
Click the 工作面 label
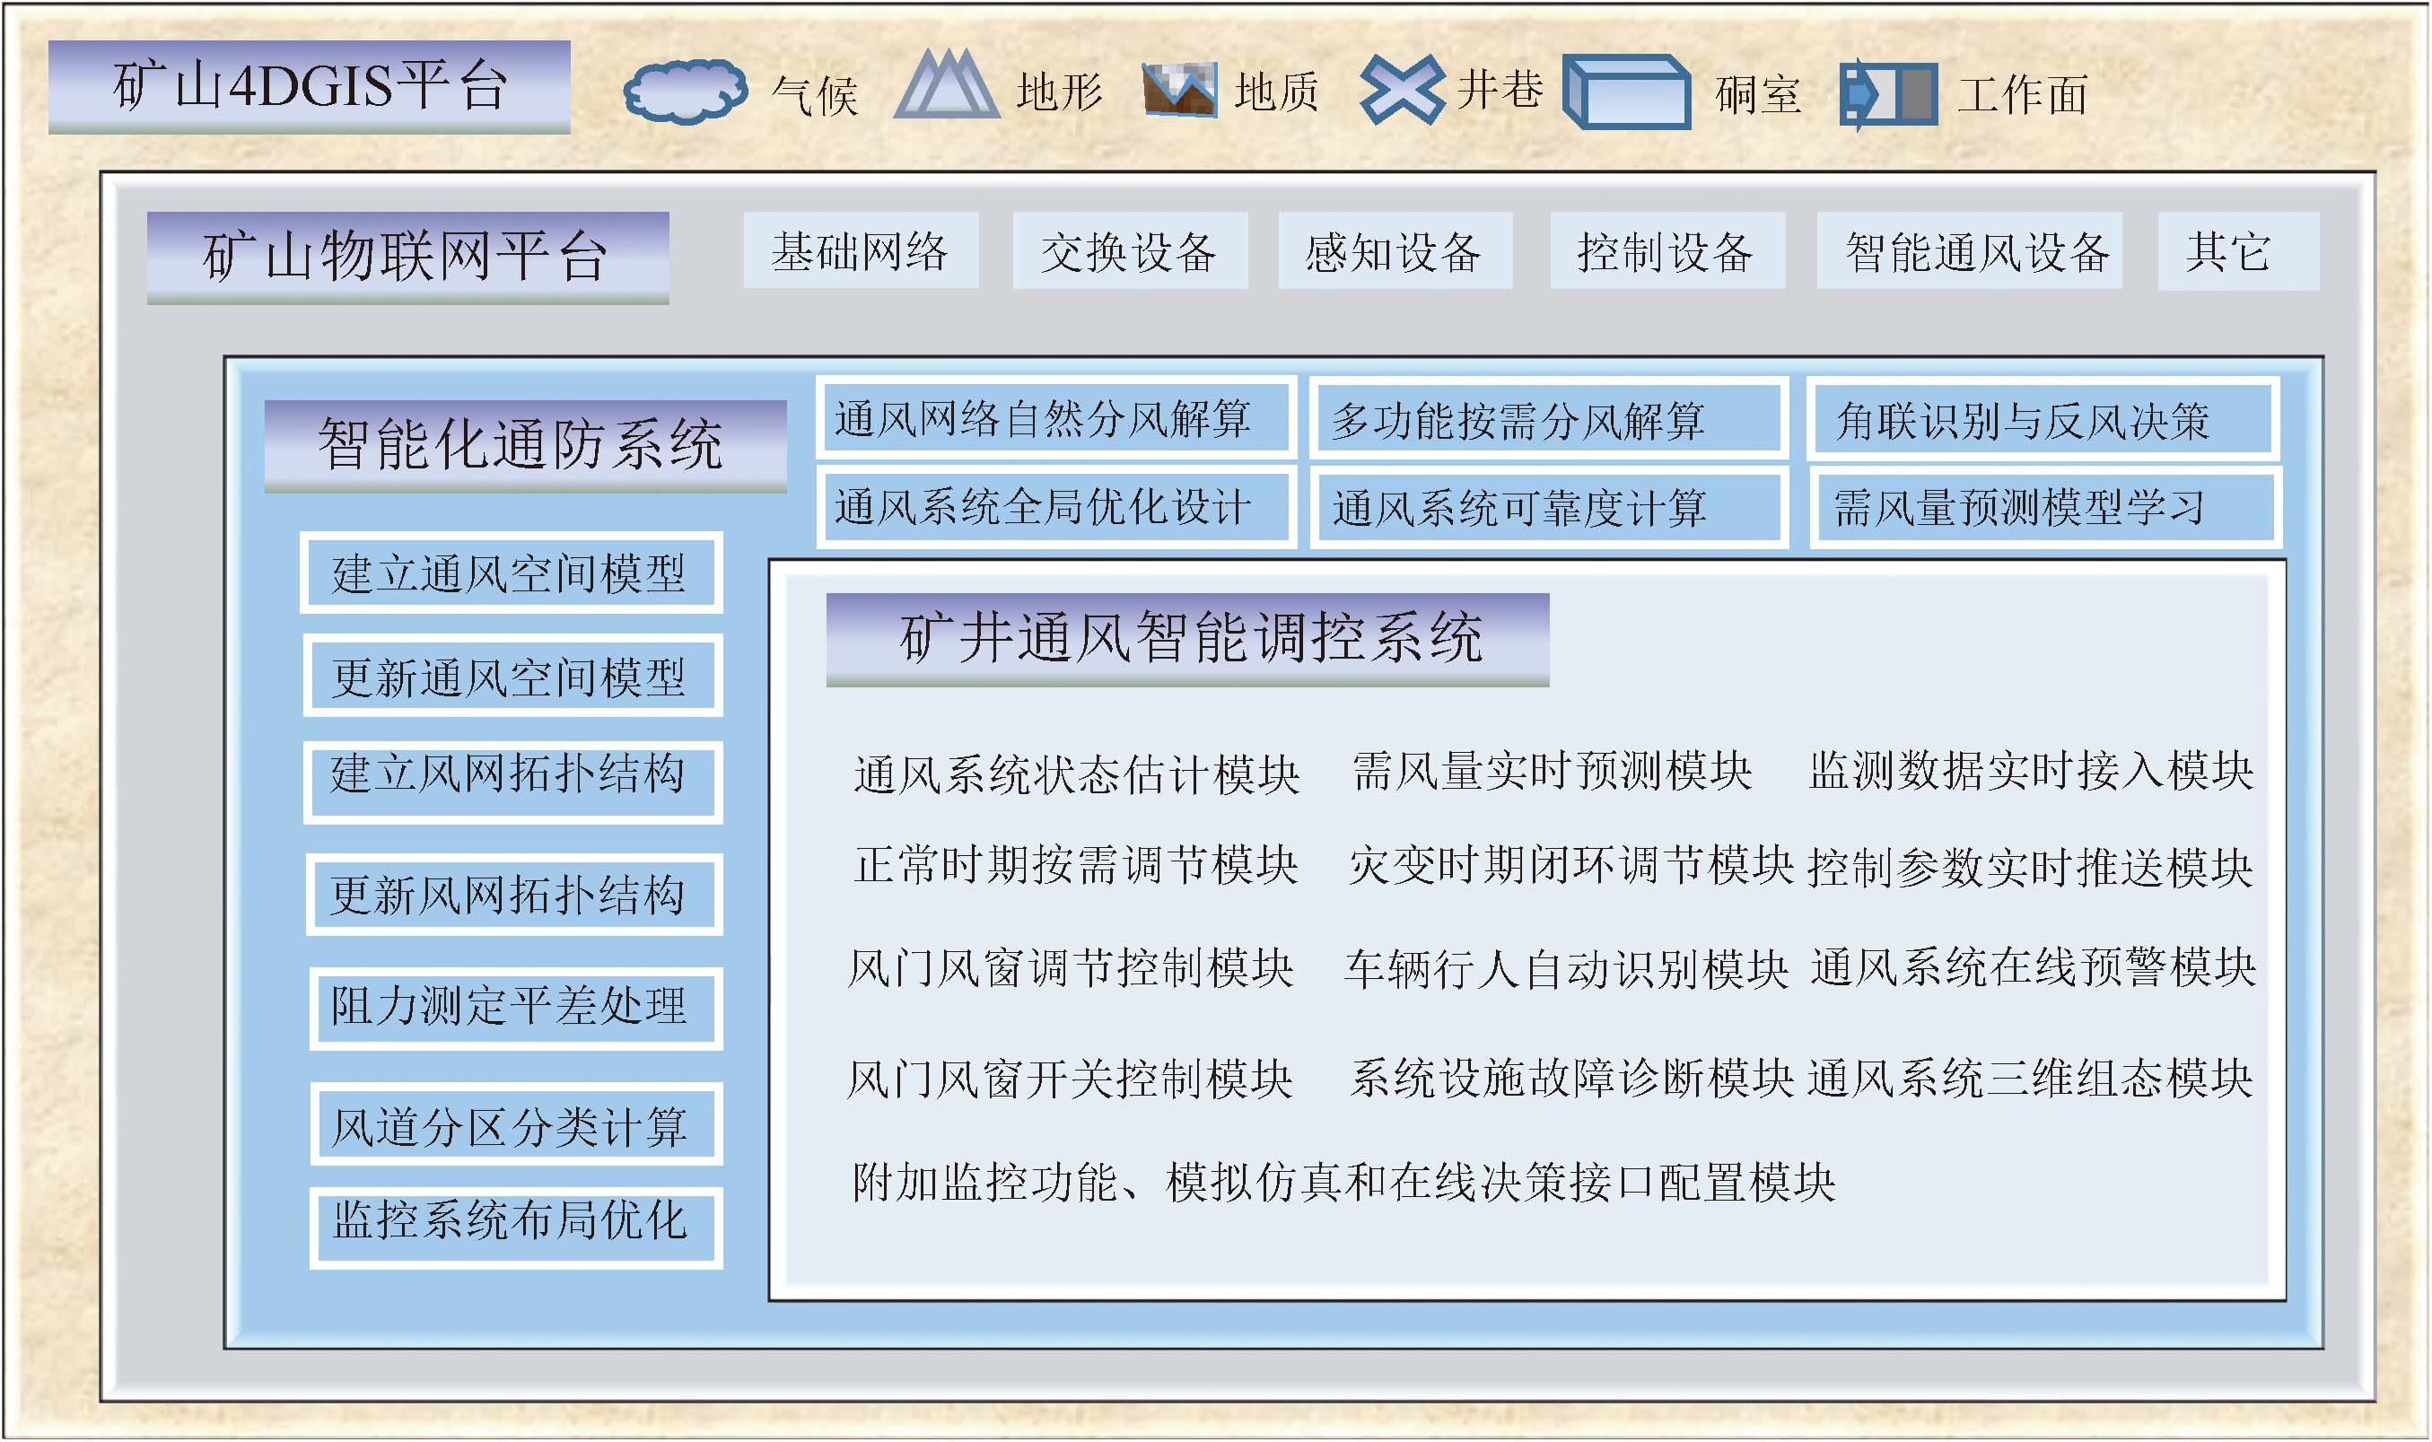pyautogui.click(x=2022, y=95)
